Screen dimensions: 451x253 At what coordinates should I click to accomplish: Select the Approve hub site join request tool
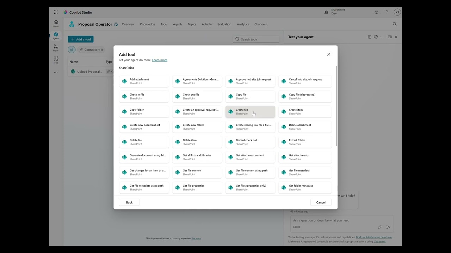[250, 81]
